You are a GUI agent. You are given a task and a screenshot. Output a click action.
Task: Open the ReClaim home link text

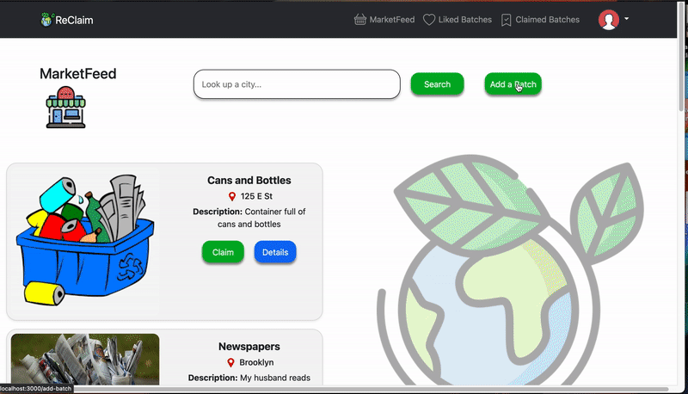coord(74,20)
